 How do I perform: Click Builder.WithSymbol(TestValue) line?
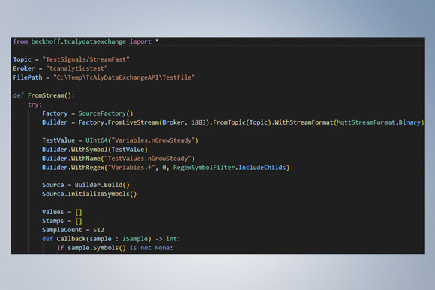tap(95, 150)
